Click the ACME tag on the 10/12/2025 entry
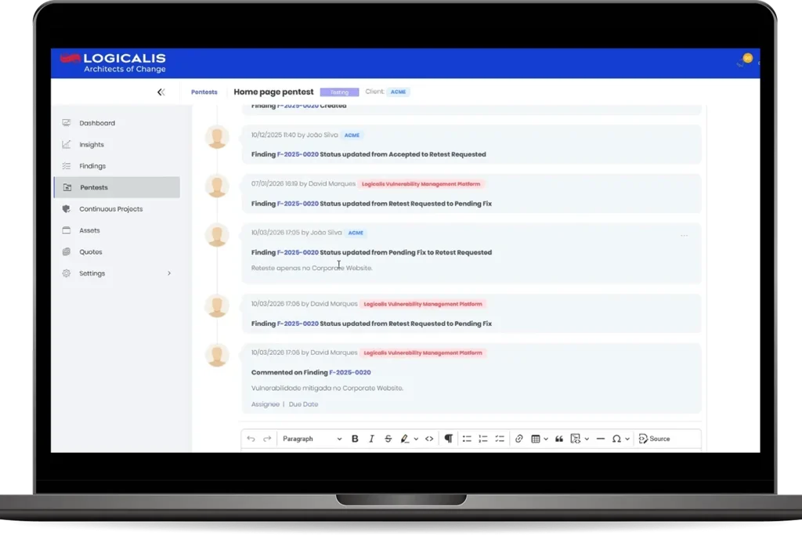Screen dimensions: 802x535 [x=352, y=135]
